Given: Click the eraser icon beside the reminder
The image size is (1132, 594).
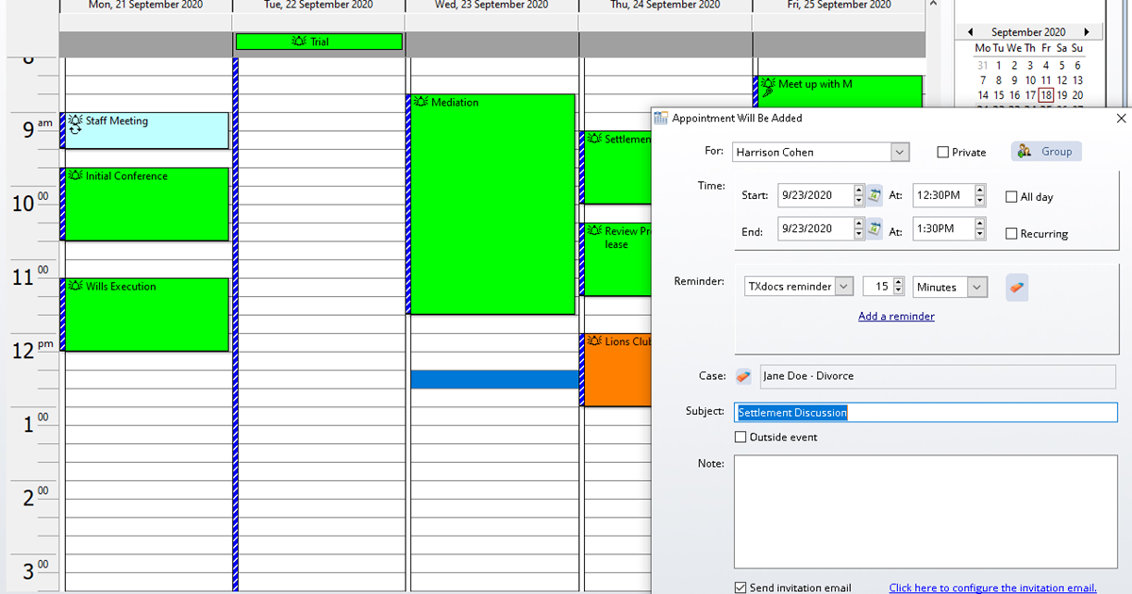Looking at the screenshot, I should pyautogui.click(x=1016, y=288).
